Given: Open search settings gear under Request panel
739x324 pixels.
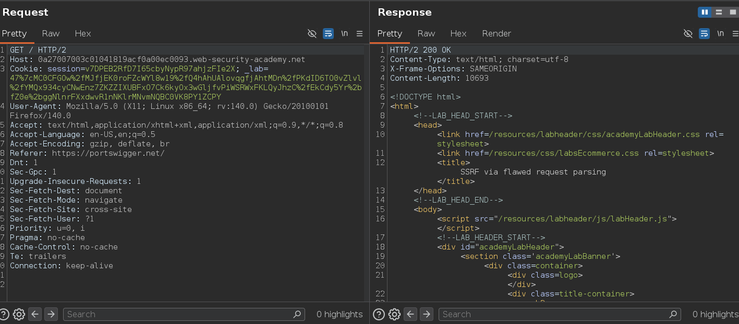Looking at the screenshot, I should (x=19, y=314).
